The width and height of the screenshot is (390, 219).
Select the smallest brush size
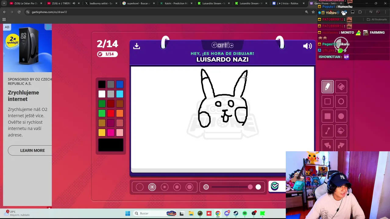click(140, 187)
